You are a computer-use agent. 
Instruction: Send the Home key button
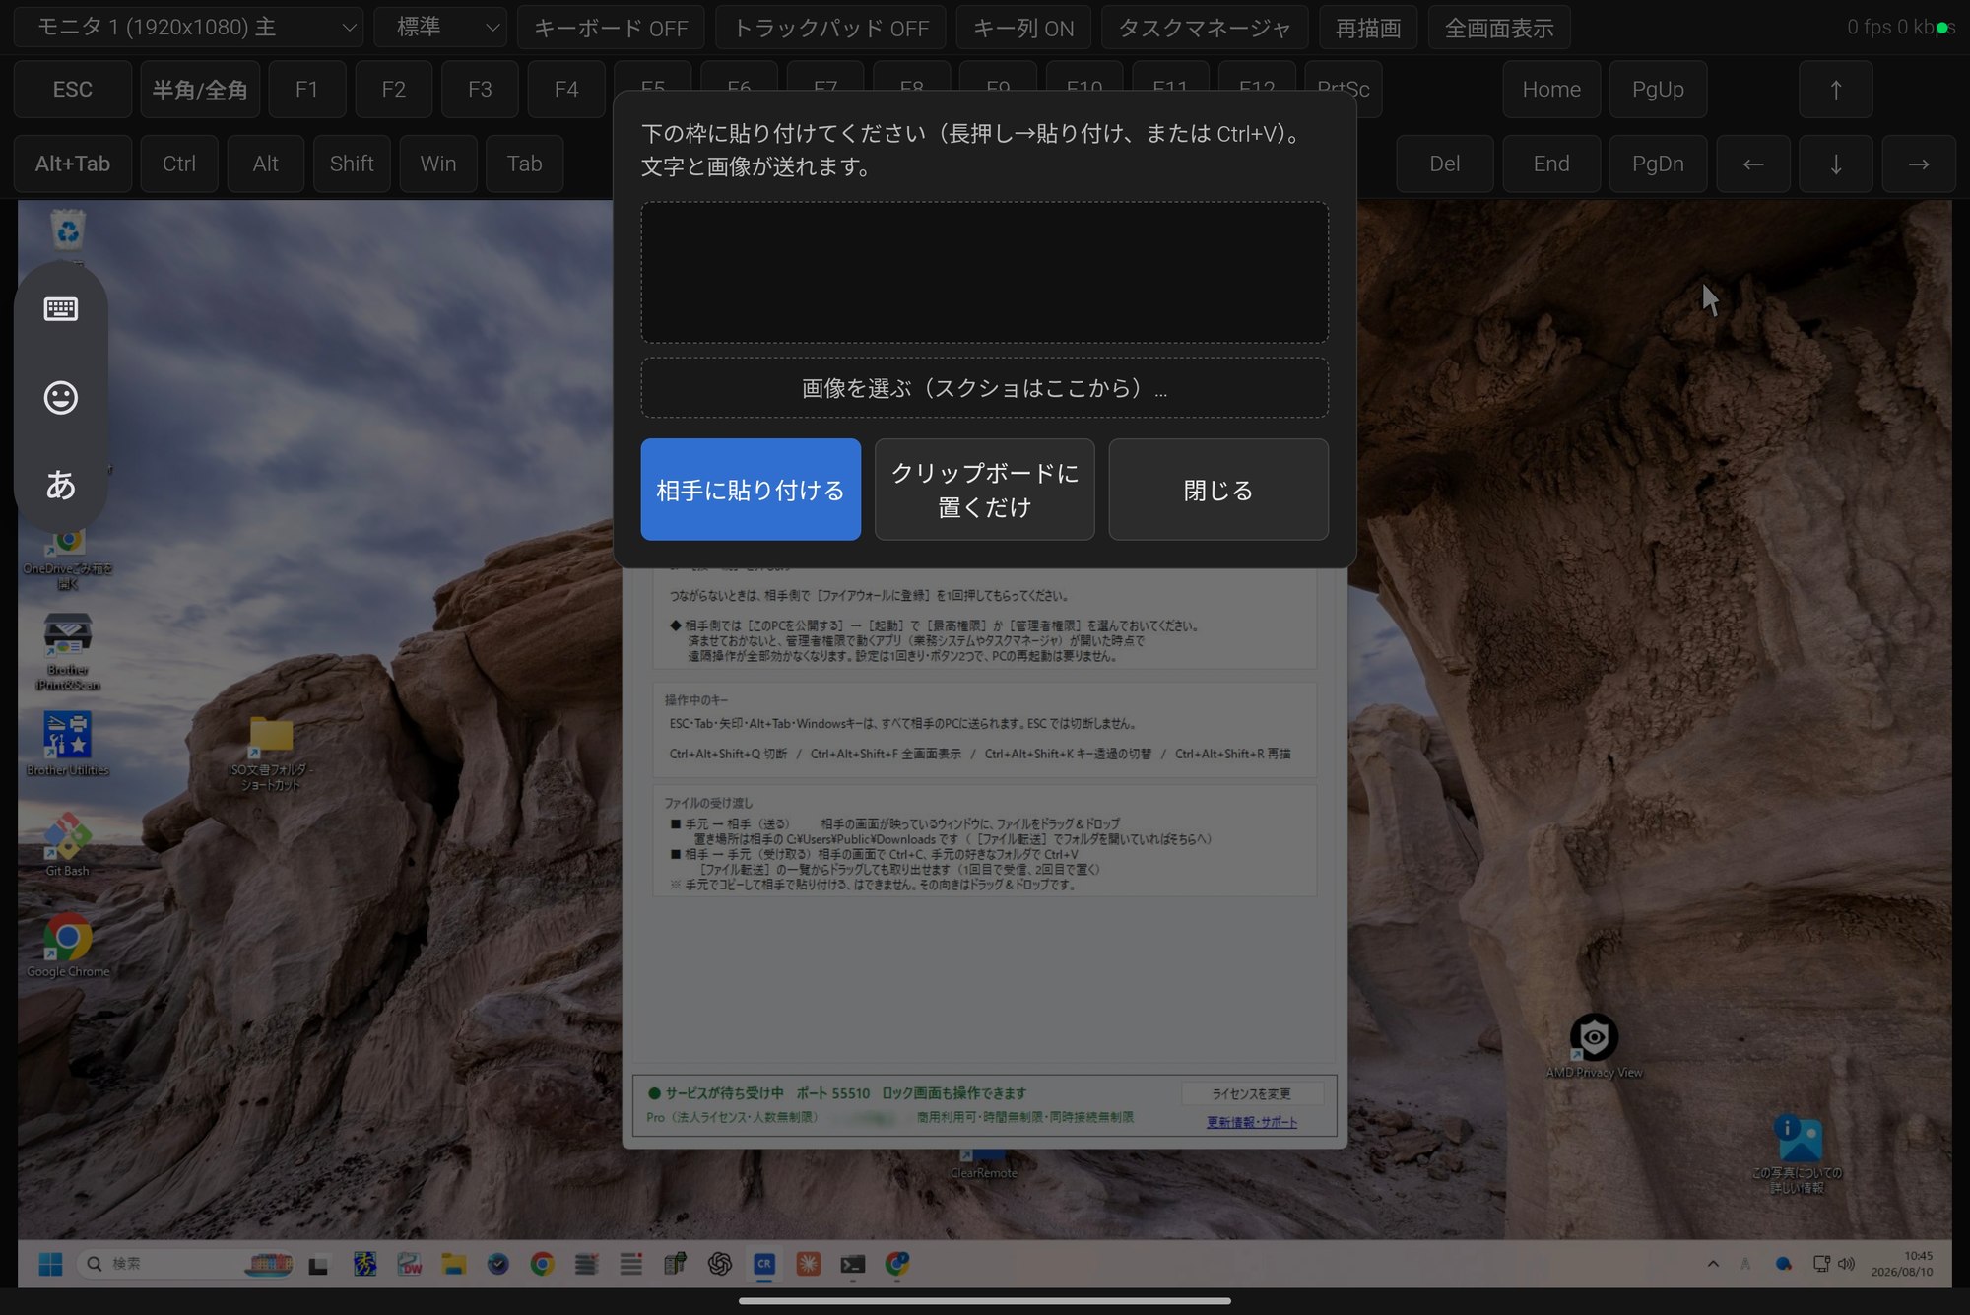click(1551, 90)
